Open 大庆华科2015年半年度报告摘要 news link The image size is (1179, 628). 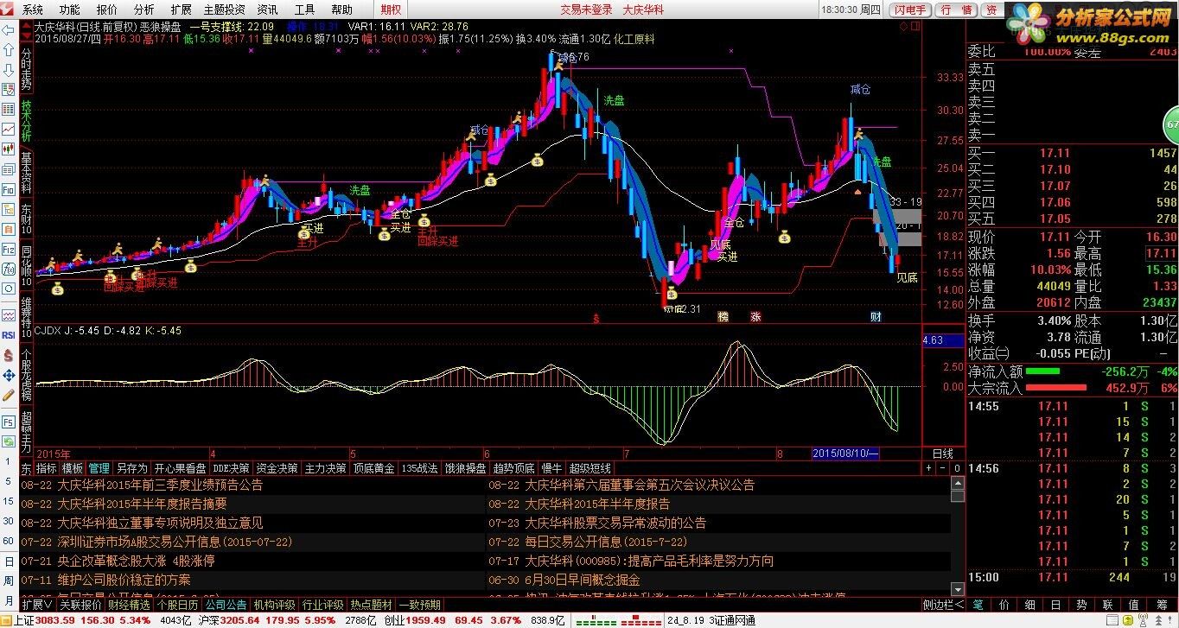[x=142, y=504]
